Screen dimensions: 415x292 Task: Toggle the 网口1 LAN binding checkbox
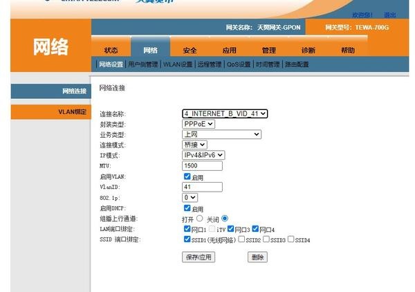click(x=187, y=229)
